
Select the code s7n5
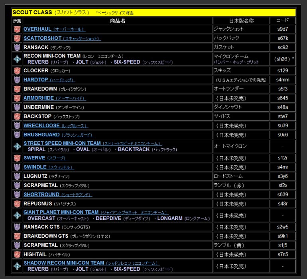point(283,254)
